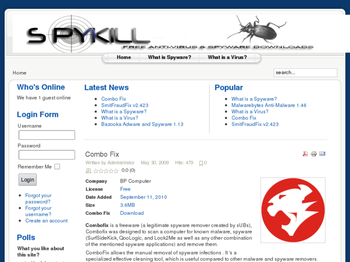Click the Home breadcrumb
This screenshot has width=350, height=262.
point(19,73)
